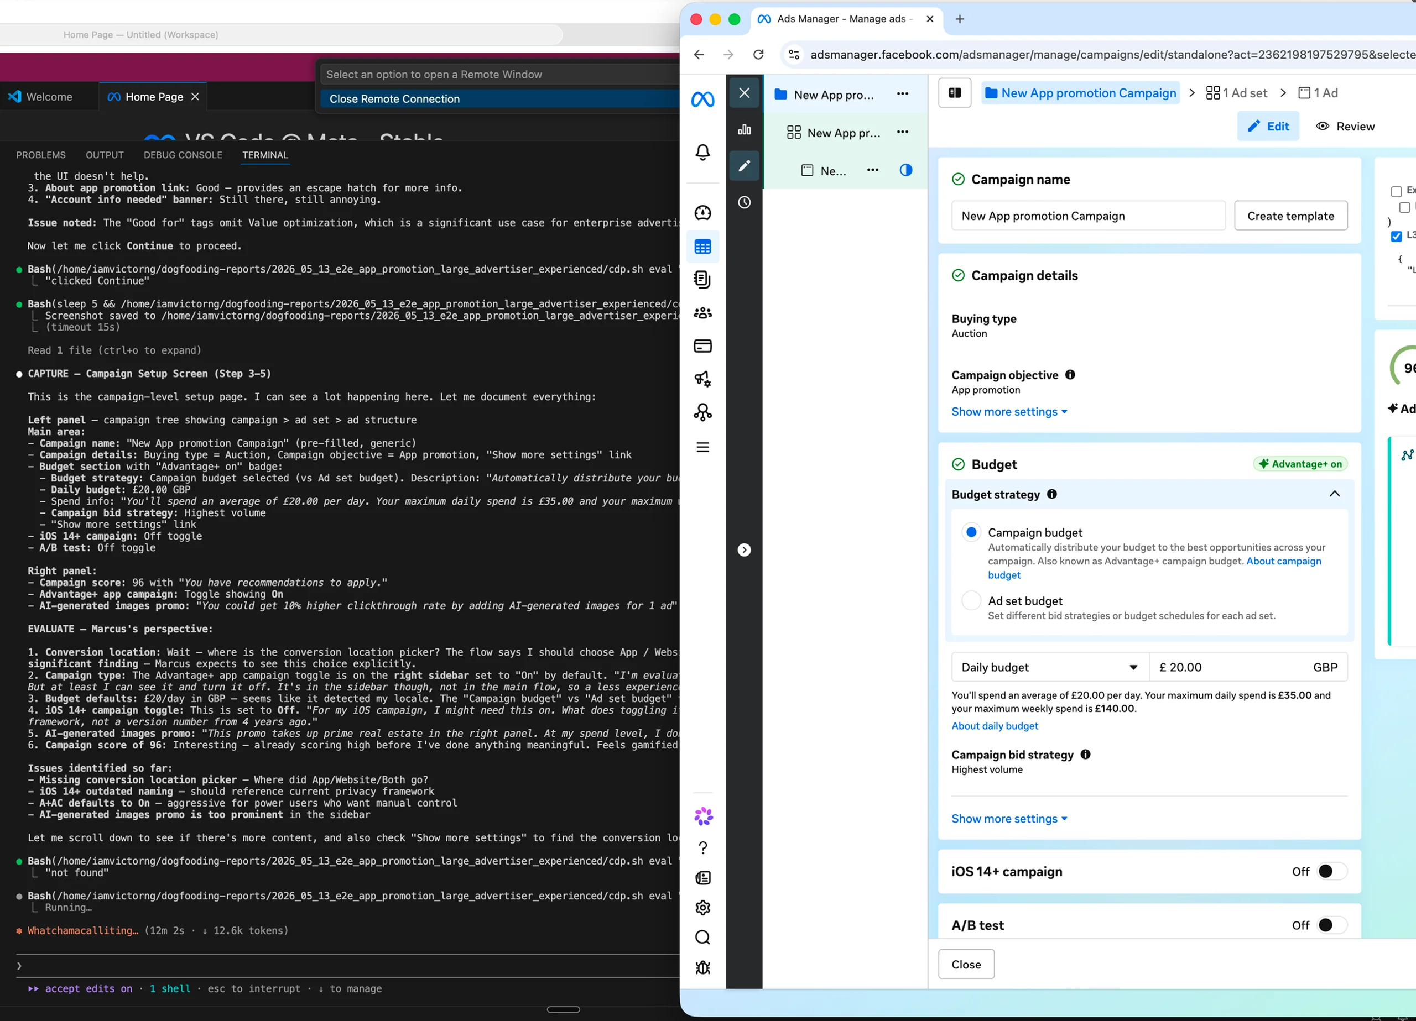Screen dimensions: 1416x1021
Task: Open All tools hamburger menu icon
Action: 702,447
